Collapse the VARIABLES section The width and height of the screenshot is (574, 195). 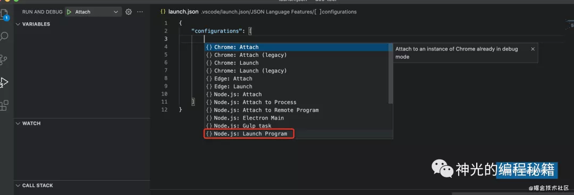(33, 24)
